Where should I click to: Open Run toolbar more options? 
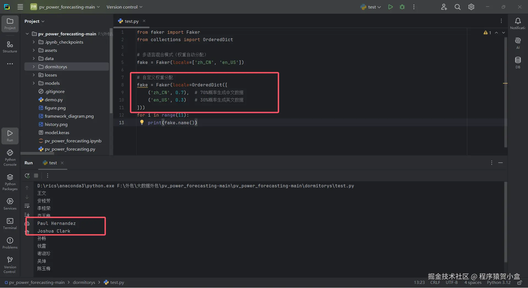tap(47, 176)
